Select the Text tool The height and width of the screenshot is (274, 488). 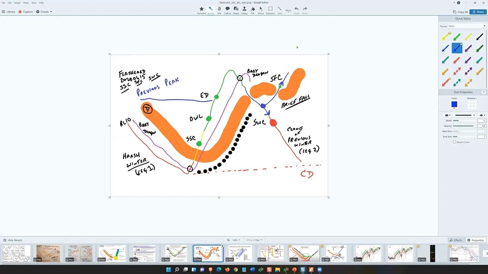click(219, 10)
